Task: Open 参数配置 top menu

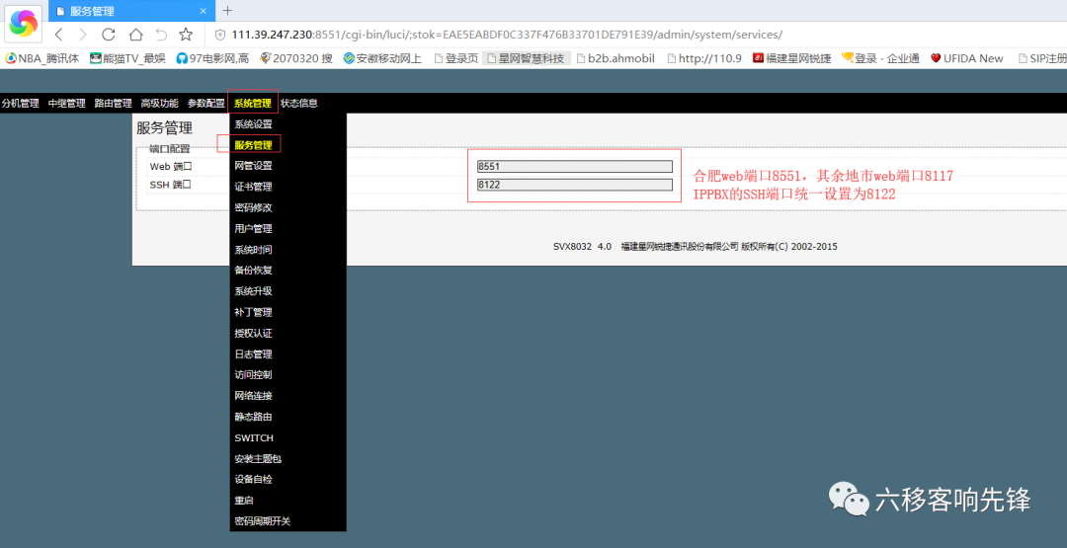Action: [206, 104]
